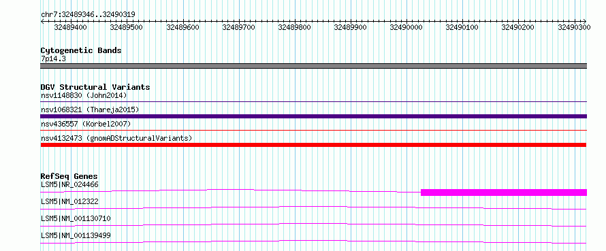
Task: Click the thin red nsv436557 variant line
Action: (x=313, y=131)
